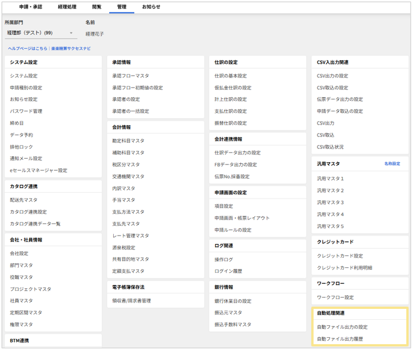Open クレジットカード利用明細

(344, 268)
